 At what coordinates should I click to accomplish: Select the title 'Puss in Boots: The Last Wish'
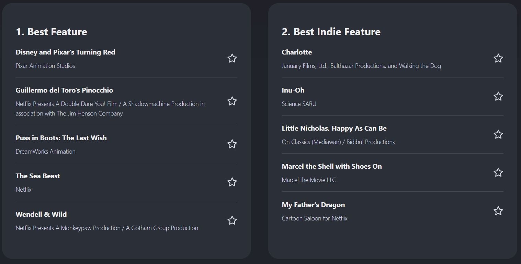(61, 138)
